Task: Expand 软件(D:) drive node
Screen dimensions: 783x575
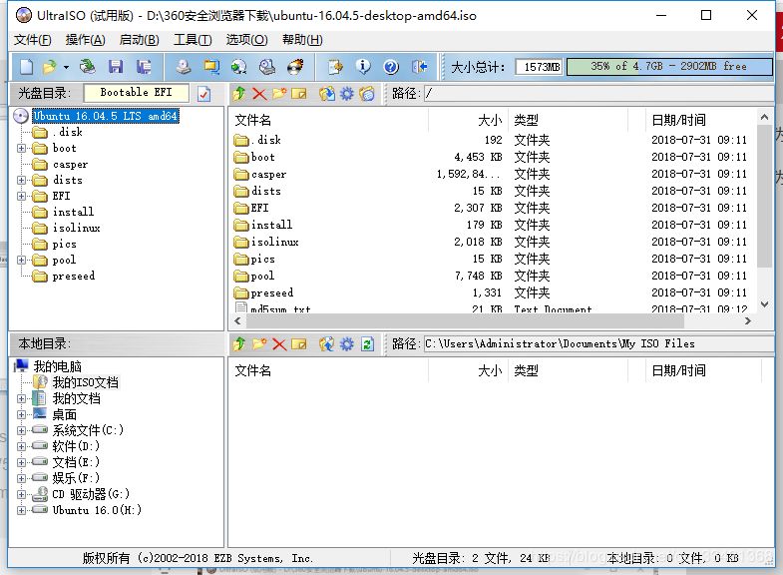Action: [x=21, y=446]
